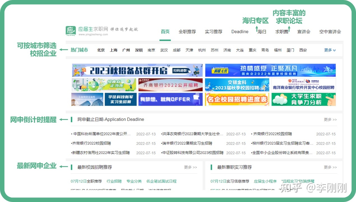Click the 名企校园招聘进度表 banner
Screen dimensions: 356x202
237,99
